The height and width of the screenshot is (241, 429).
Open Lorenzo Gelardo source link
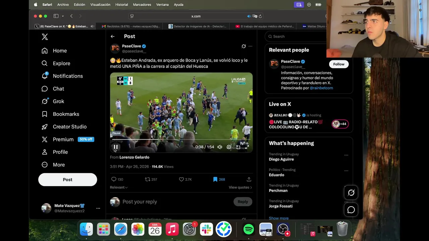134,157
